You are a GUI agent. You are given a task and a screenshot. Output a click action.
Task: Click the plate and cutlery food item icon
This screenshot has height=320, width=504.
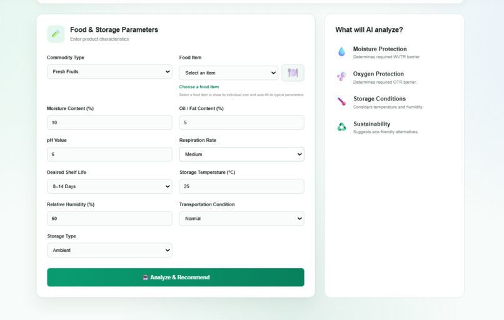pyautogui.click(x=293, y=72)
